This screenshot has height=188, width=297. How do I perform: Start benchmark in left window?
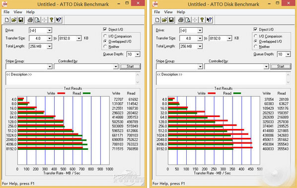click(x=130, y=66)
